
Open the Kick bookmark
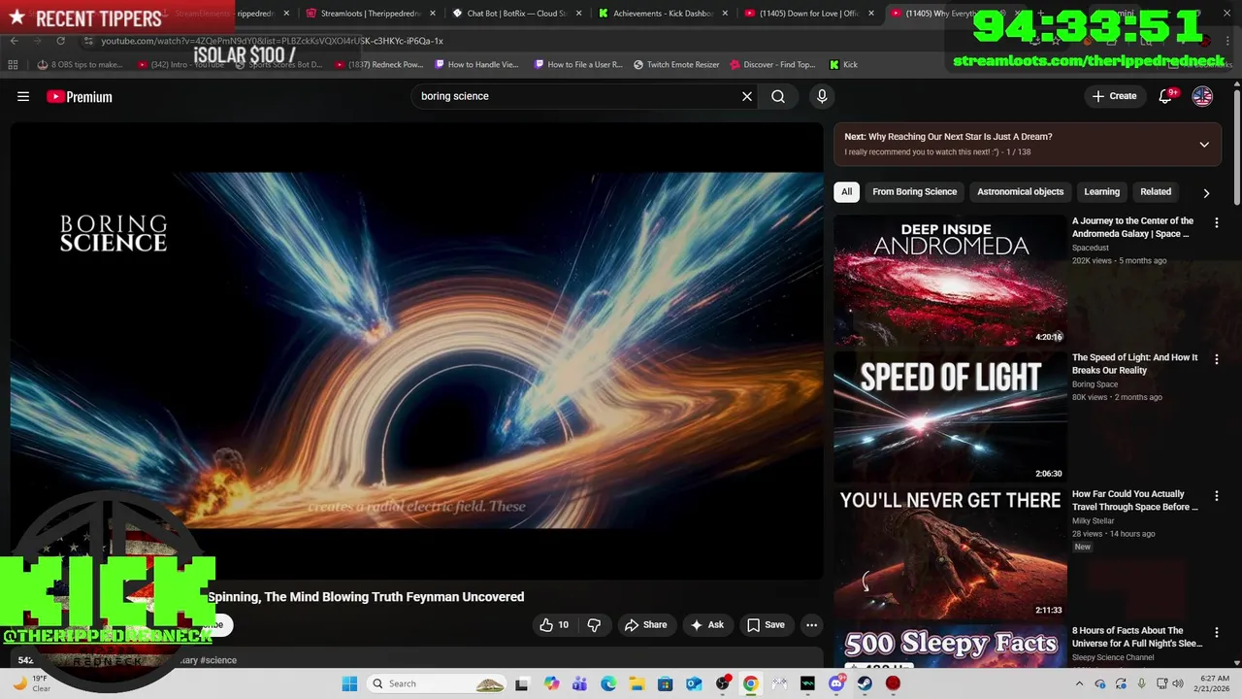click(x=843, y=64)
